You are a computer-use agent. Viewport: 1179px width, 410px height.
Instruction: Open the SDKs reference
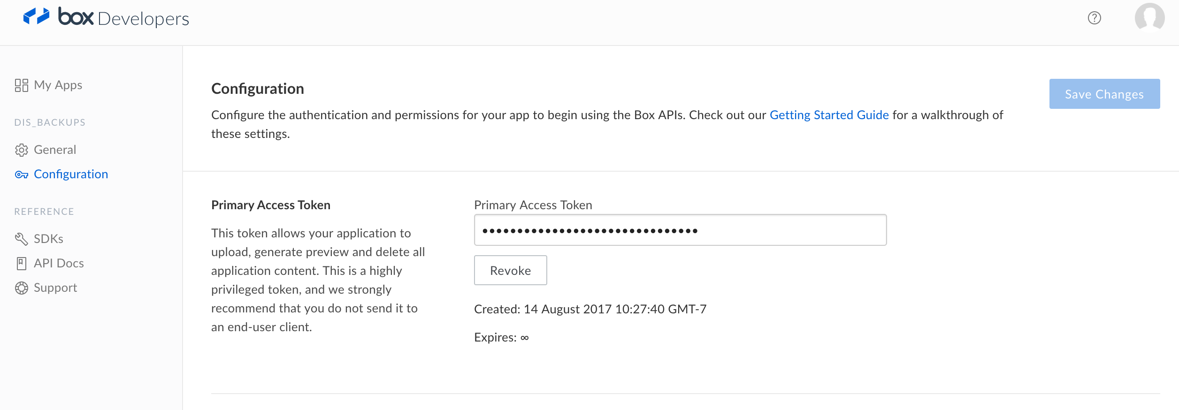tap(48, 239)
